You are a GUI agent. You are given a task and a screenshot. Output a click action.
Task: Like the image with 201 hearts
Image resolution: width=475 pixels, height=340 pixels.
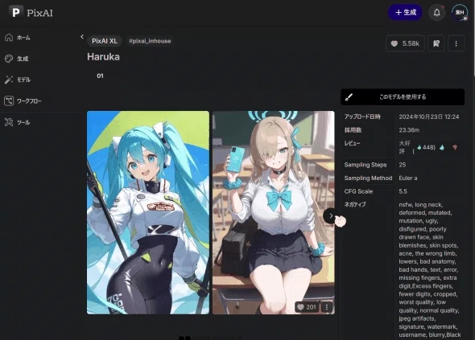click(x=307, y=307)
